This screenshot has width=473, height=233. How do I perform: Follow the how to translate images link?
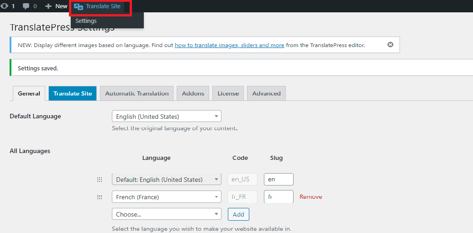[x=229, y=45]
